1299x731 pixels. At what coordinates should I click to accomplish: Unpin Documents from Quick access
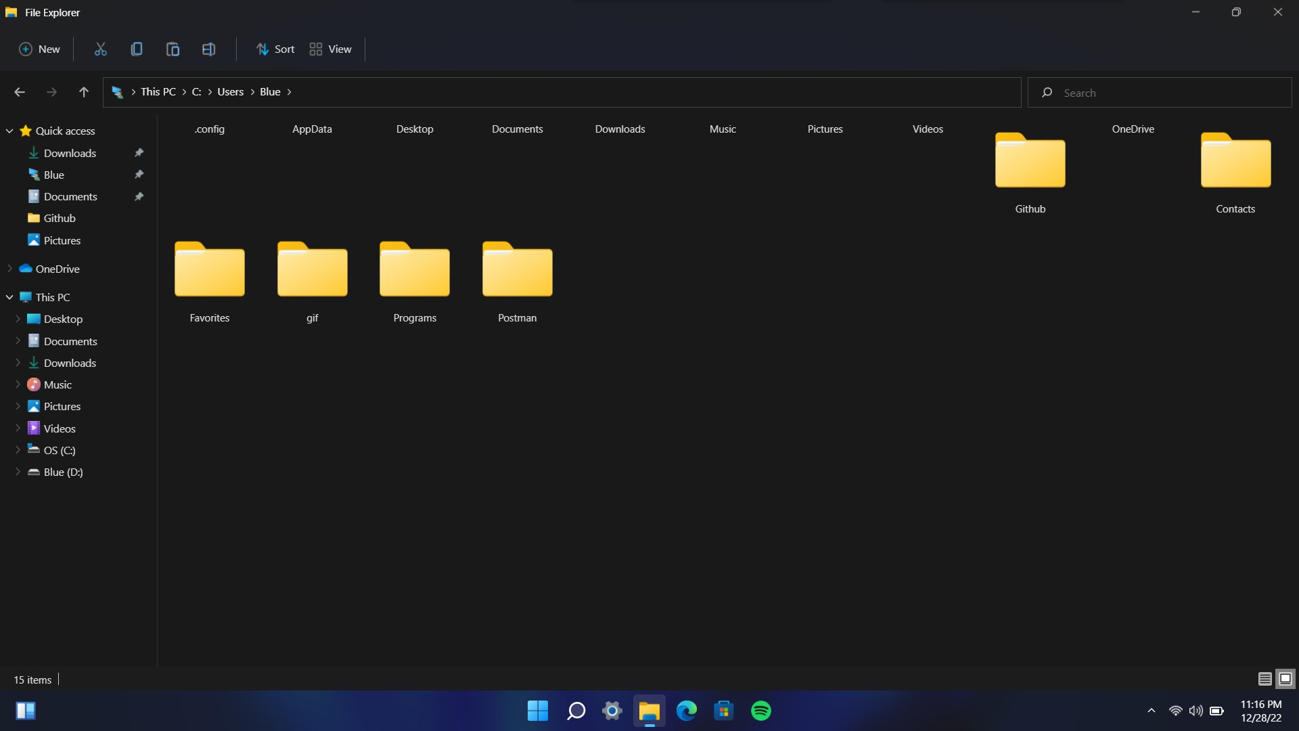[x=139, y=196]
